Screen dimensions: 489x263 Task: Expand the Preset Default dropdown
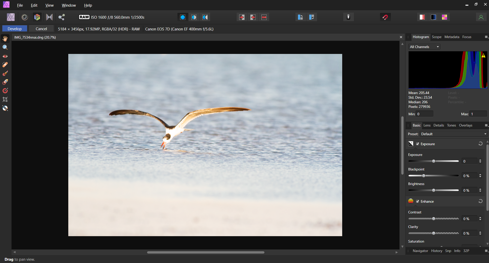click(x=453, y=134)
